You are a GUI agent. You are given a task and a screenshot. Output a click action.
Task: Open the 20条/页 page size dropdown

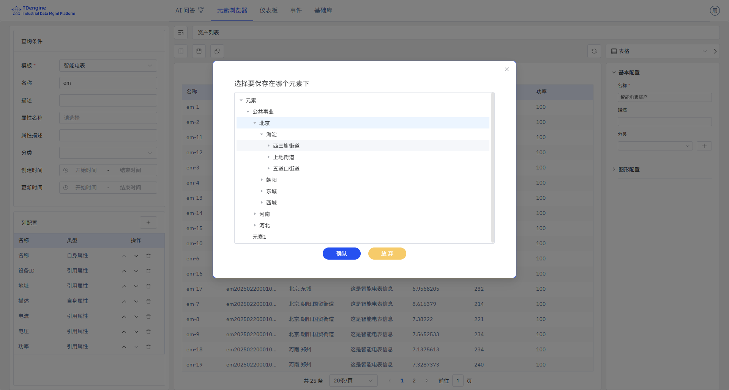[x=353, y=381]
